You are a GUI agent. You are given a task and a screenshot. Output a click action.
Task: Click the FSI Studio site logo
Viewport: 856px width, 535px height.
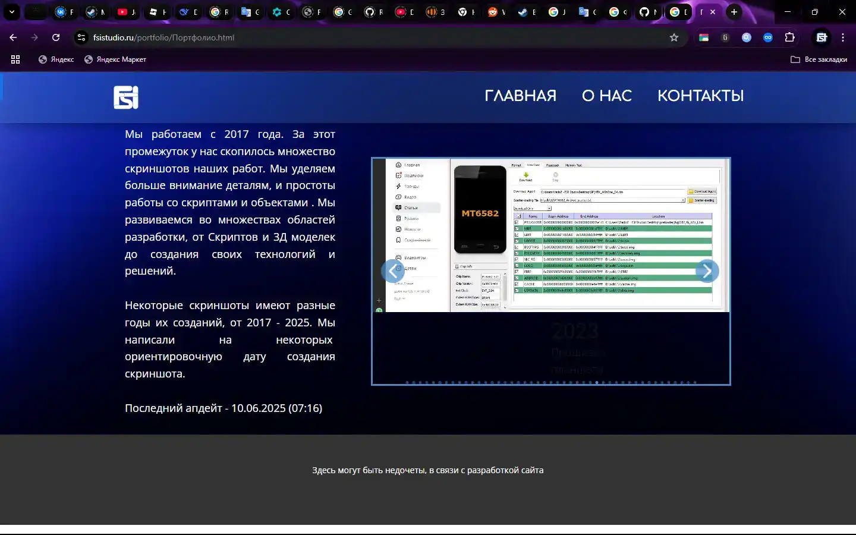[126, 97]
